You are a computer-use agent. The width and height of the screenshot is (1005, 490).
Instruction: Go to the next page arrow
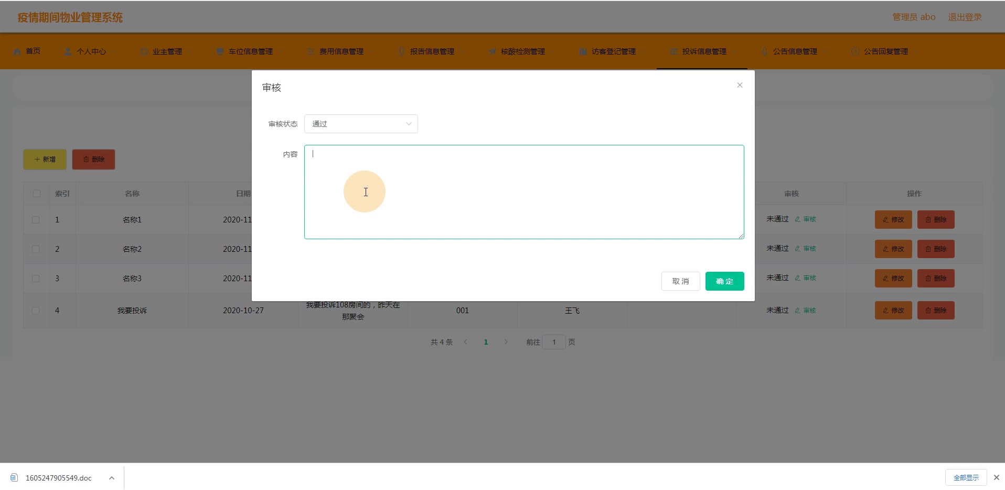click(x=506, y=342)
